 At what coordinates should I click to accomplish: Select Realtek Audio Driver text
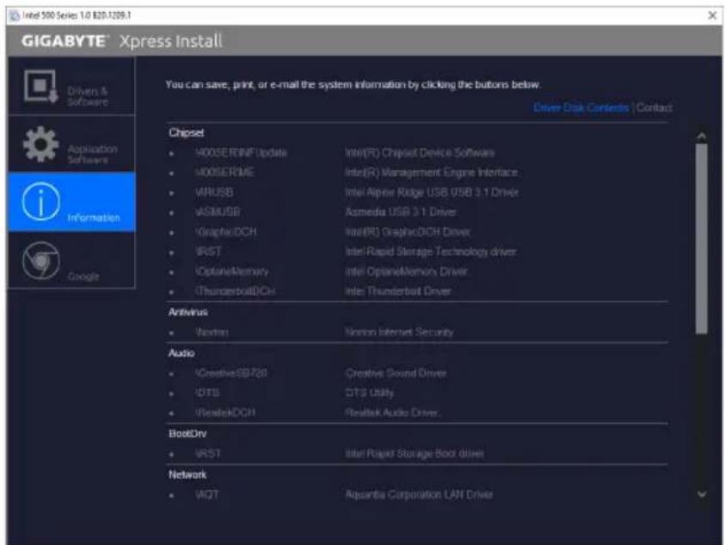click(392, 413)
